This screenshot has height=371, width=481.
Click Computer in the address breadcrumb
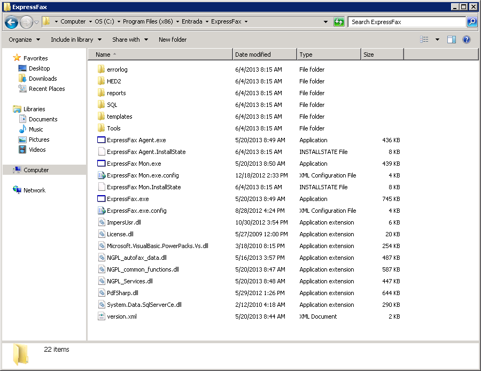click(x=73, y=21)
